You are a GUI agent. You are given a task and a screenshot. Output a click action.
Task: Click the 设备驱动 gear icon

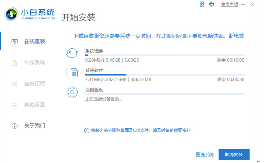(x=72, y=92)
